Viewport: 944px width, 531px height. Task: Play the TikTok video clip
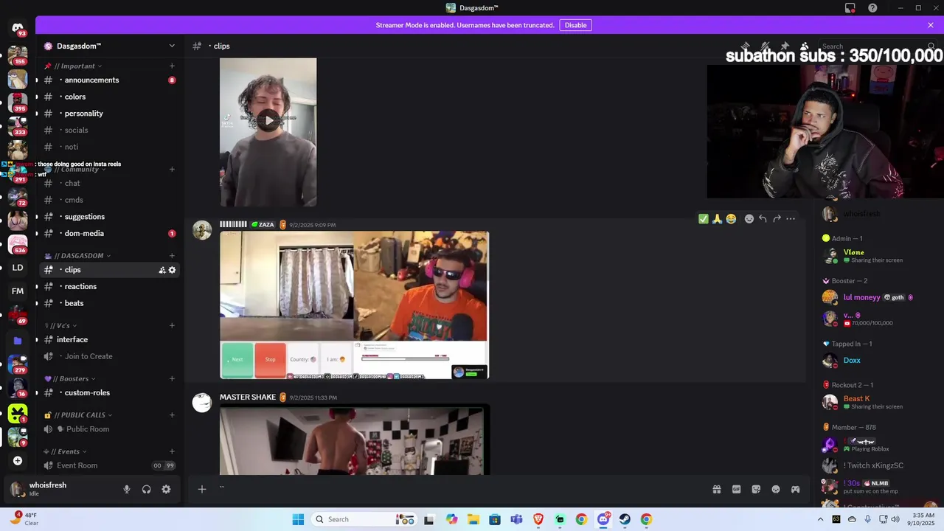coord(268,120)
